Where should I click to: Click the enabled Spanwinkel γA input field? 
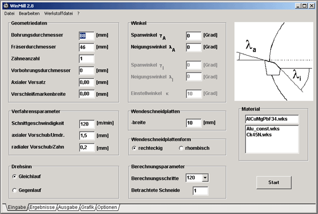coord(193,36)
